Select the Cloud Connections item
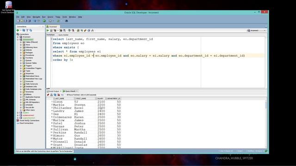The height and width of the screenshot is (166, 296). click(26, 123)
